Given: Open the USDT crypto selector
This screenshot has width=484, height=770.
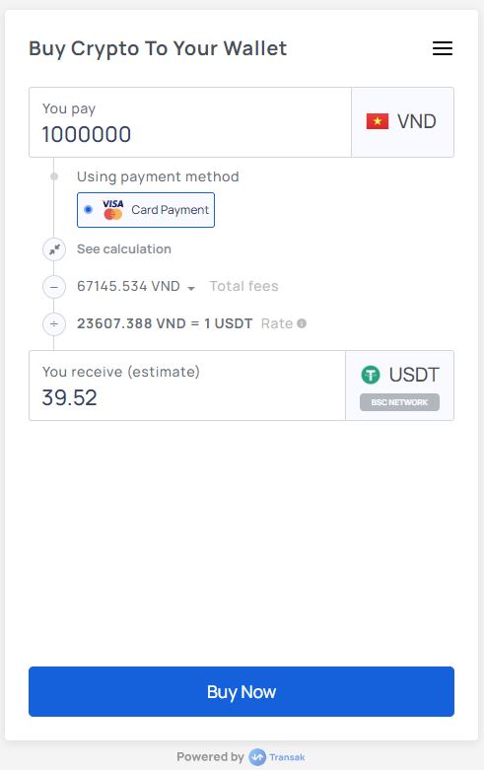Looking at the screenshot, I should [399, 385].
